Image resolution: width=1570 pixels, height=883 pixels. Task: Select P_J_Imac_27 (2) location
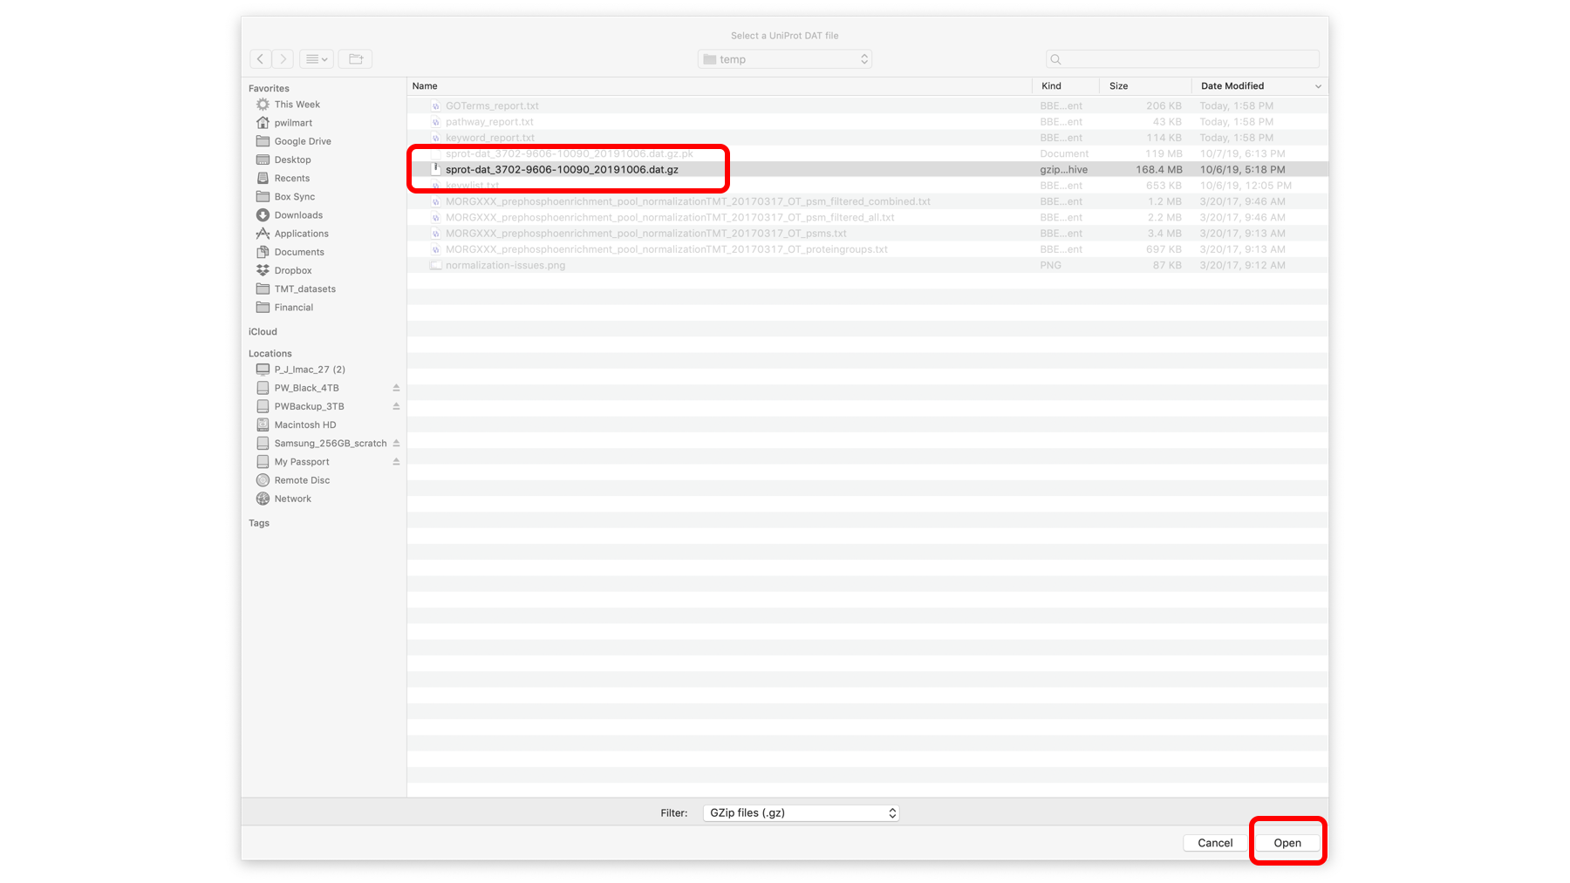[310, 370]
